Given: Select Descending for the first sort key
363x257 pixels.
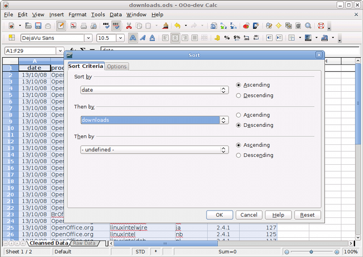Looking at the screenshot, I should pyautogui.click(x=239, y=96).
